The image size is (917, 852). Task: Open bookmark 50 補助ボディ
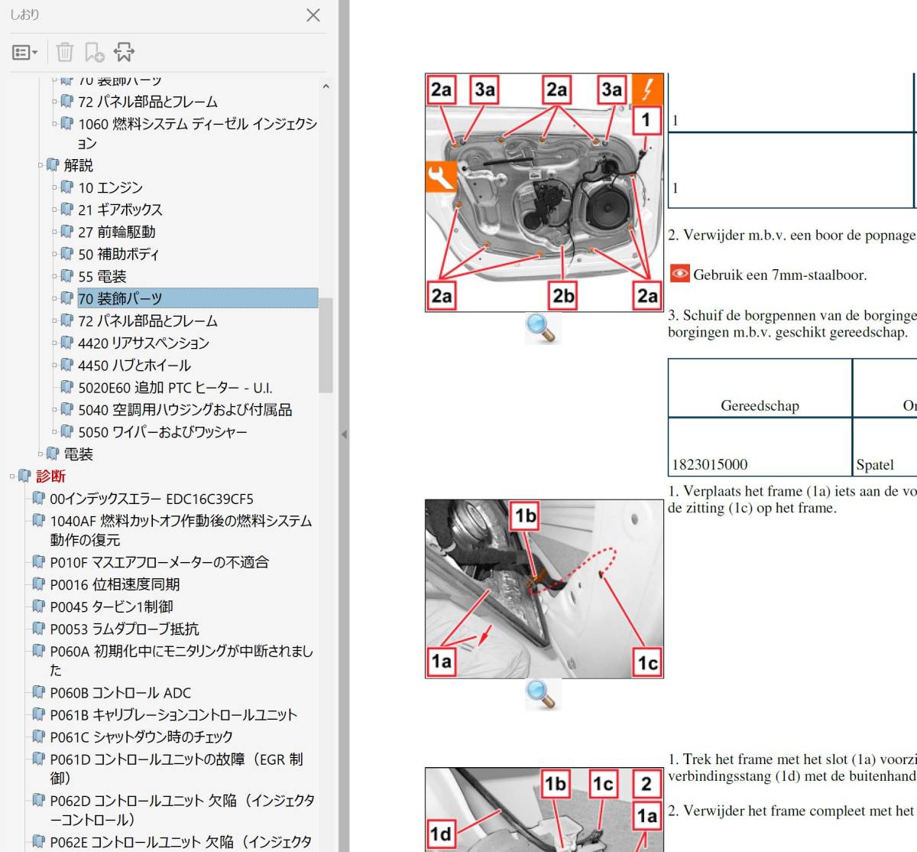click(118, 254)
